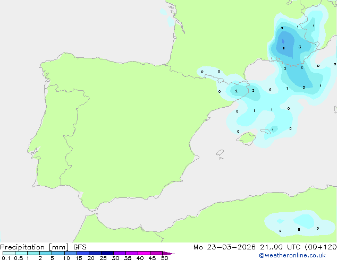Click the "21..00 UTC" time text
337x260 pixels.
(x=280, y=247)
